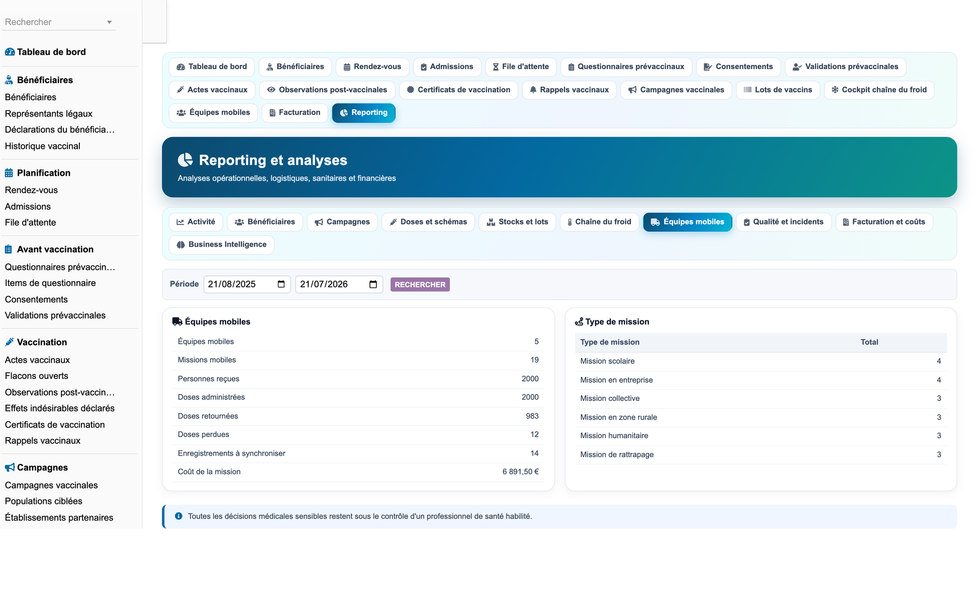The height and width of the screenshot is (605, 978).
Task: Open calendar picker for start date 21/08/2025
Action: pos(281,284)
